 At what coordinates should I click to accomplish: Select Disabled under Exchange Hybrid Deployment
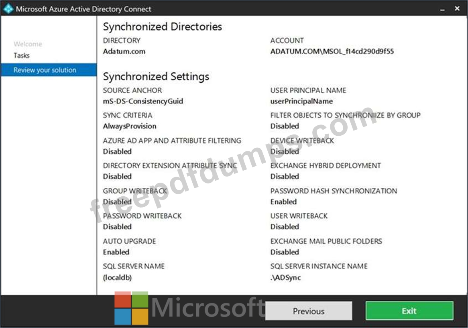coord(285,177)
